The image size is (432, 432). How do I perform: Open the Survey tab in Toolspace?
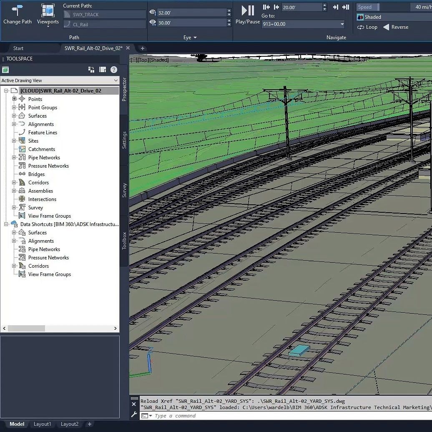coord(124,188)
